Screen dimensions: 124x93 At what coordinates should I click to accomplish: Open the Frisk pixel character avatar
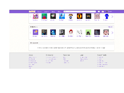pyautogui.click(x=71, y=16)
